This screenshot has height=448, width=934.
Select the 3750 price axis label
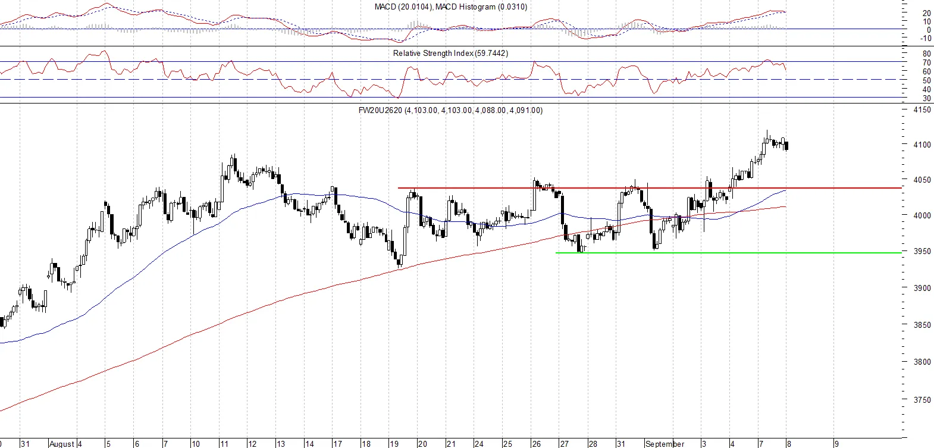click(922, 400)
